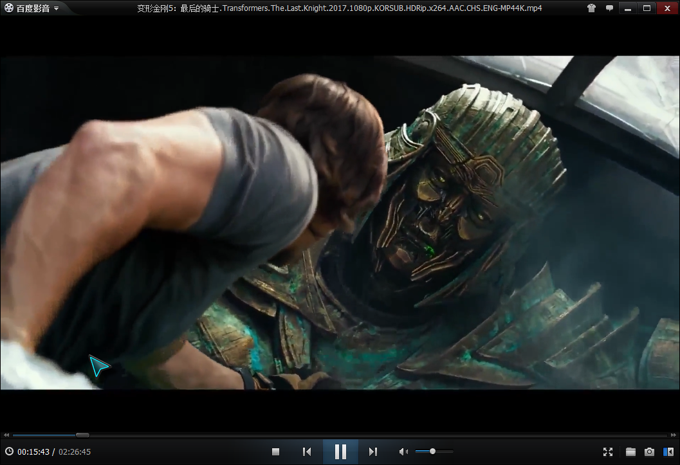680x465 pixels.
Task: Click the total duration 02:26:45
Action: tap(75, 451)
